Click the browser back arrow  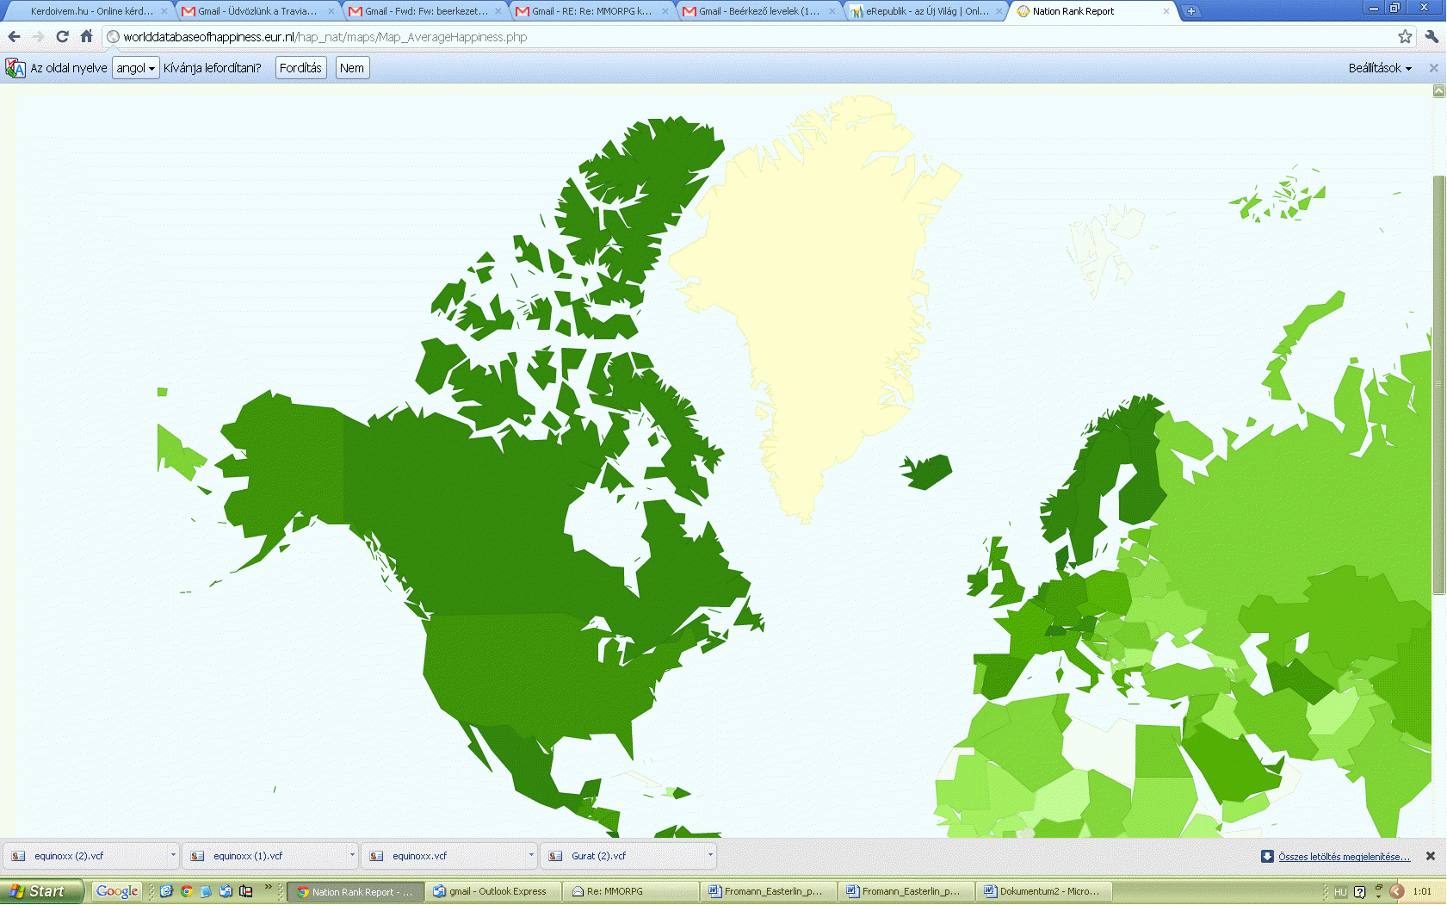click(14, 36)
